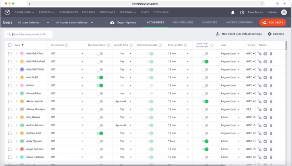The width and height of the screenshot is (292, 166).
Task: Expand the Akeem Ayinde row chevron
Action: [x=16, y=101]
